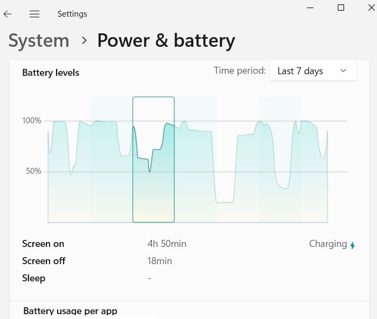Click the Screen off value 18min
The width and height of the screenshot is (377, 319).
pos(160,261)
